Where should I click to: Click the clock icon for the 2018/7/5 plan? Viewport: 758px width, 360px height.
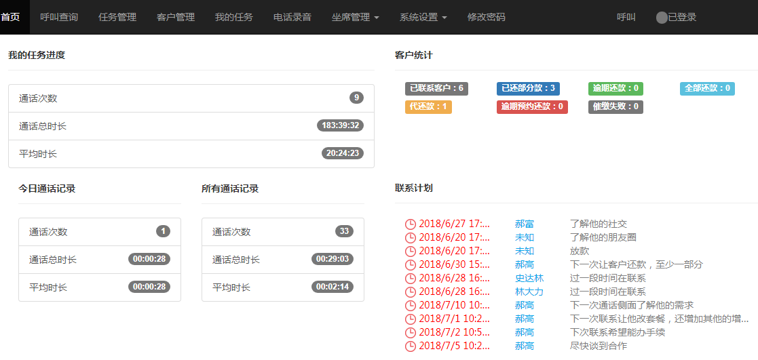point(410,346)
